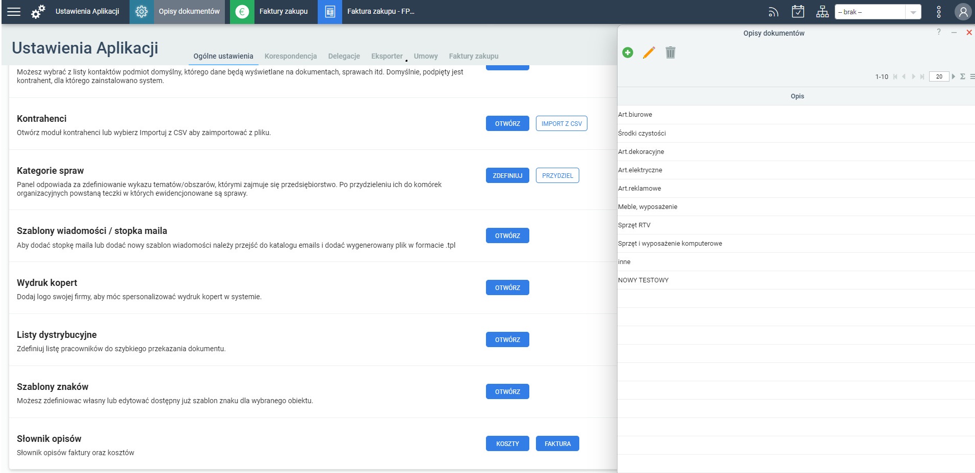975x473 pixels.
Task: Click the green add description icon
Action: click(628, 52)
